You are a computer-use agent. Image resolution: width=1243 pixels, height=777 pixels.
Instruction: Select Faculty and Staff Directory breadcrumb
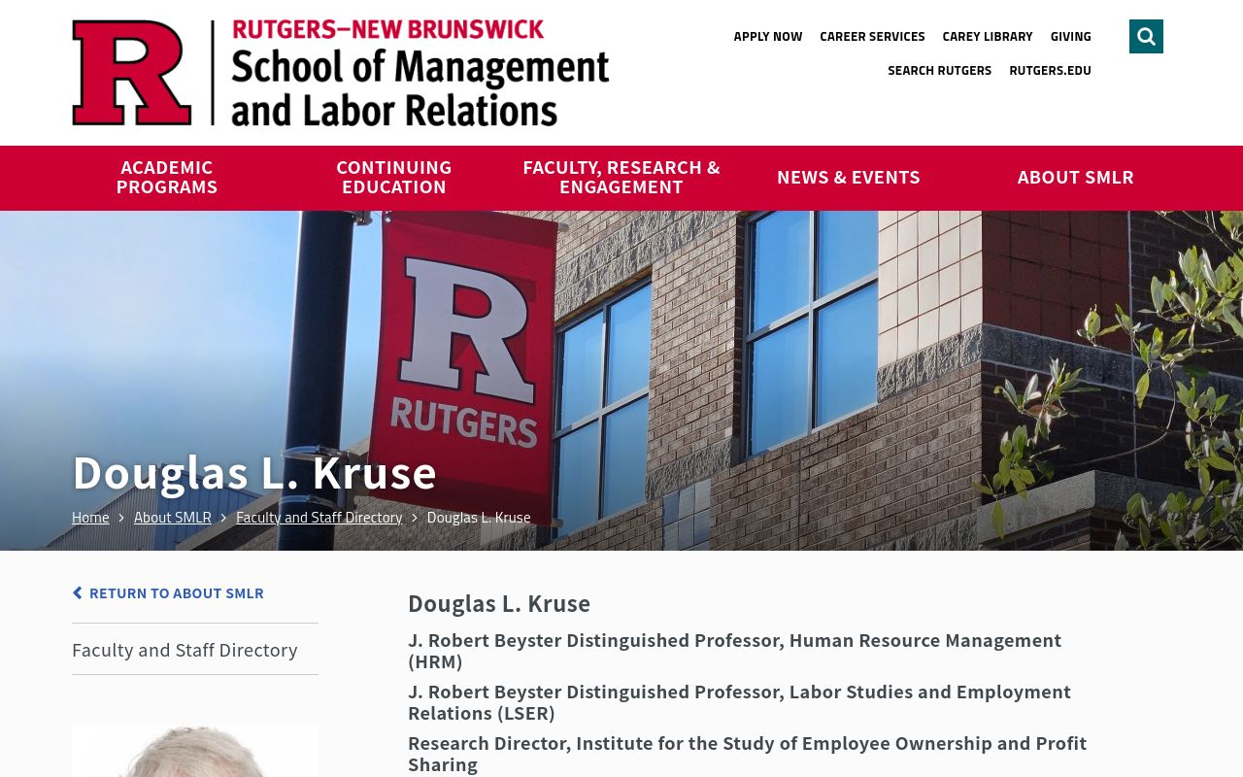pos(319,517)
